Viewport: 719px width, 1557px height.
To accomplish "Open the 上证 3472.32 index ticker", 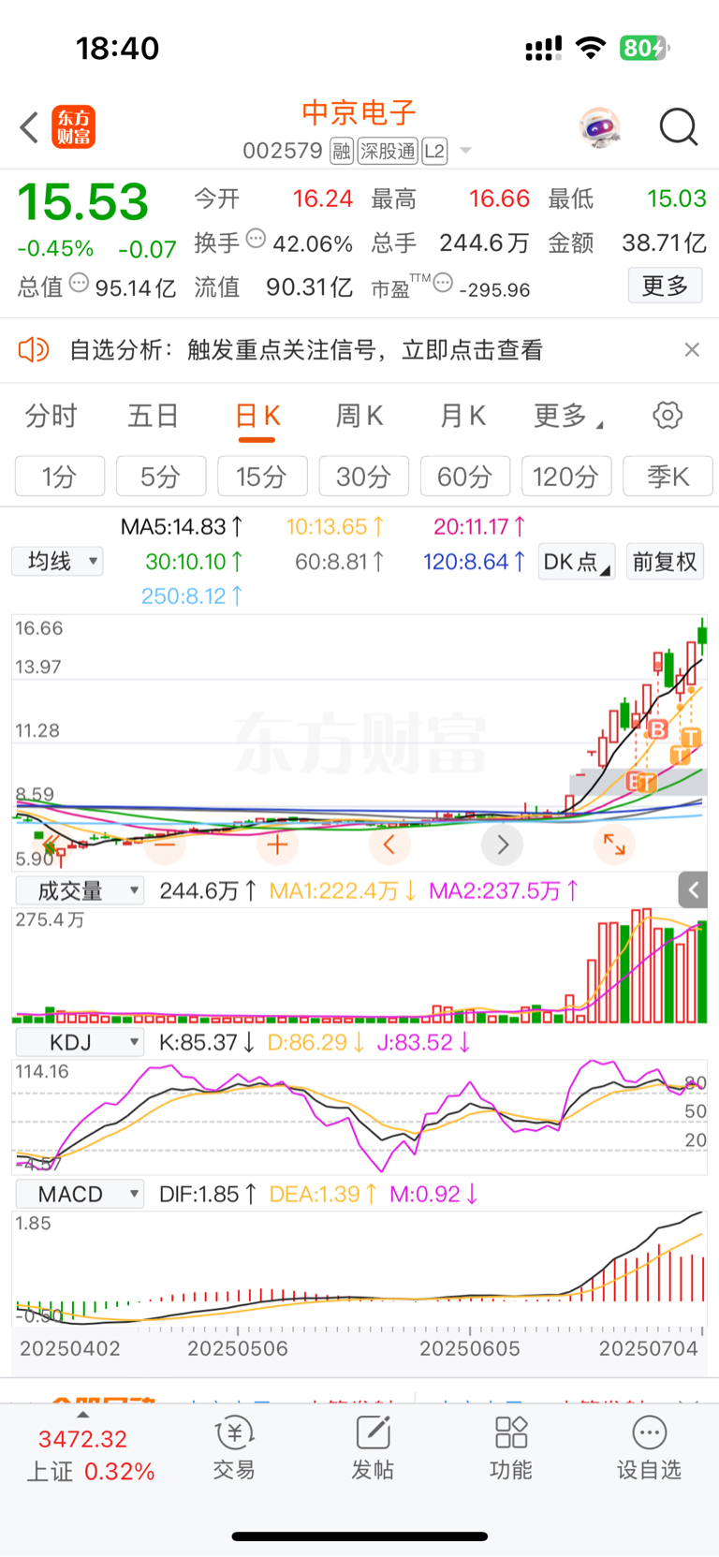I will click(x=89, y=1455).
